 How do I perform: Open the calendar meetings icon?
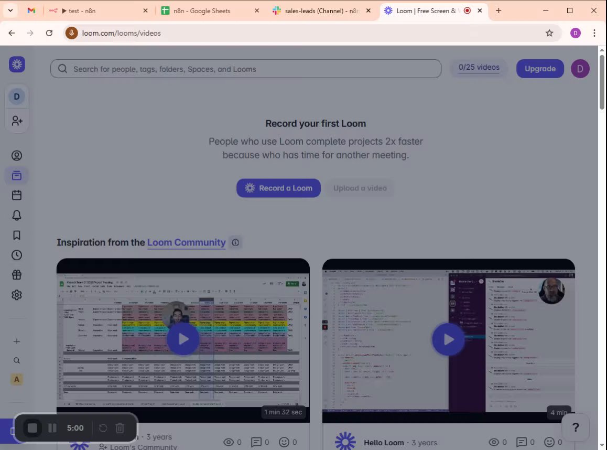(x=17, y=195)
